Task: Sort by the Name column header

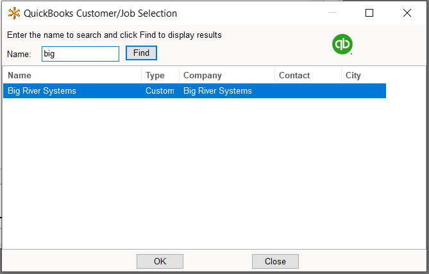Action: [x=72, y=76]
